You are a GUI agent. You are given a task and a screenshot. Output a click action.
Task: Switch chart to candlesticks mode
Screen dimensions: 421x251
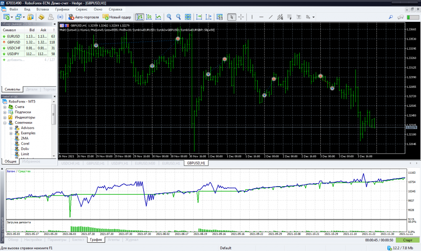(x=149, y=17)
